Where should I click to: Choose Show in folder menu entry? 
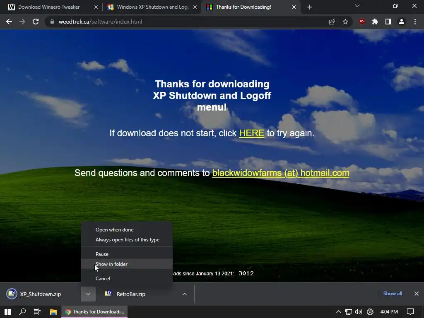click(127, 264)
